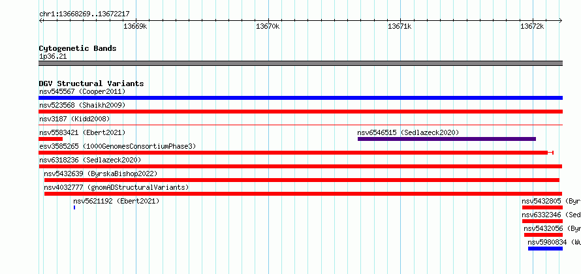581x274 pixels.
Task: Click the chr1:13668269..13672217 coordinate label
Action: pos(84,14)
